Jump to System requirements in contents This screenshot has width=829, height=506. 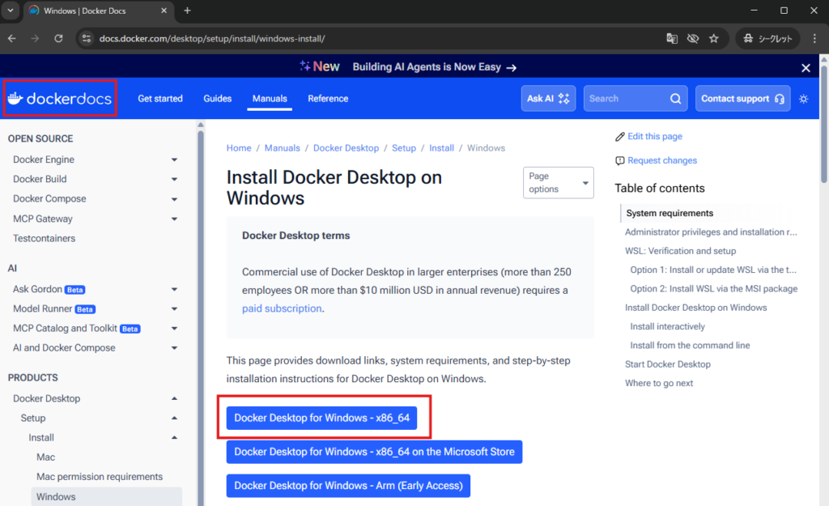pos(670,213)
